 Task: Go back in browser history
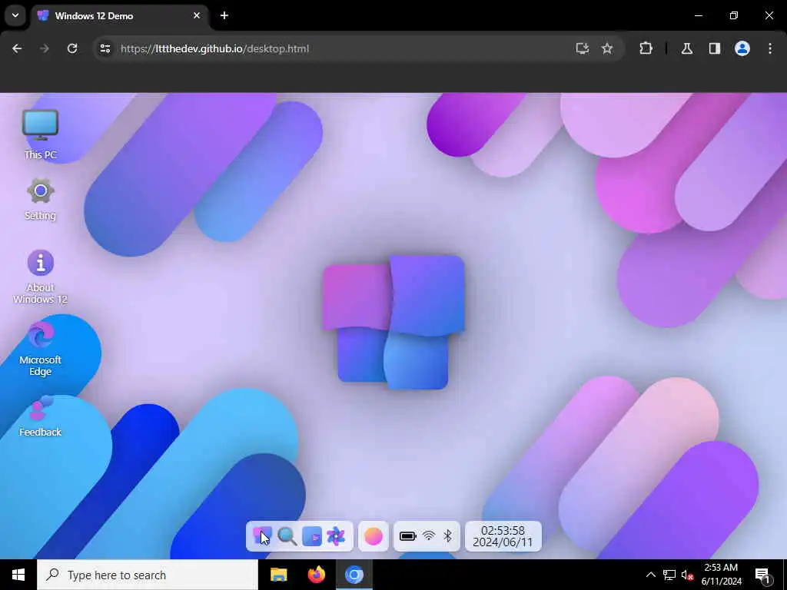pos(17,48)
